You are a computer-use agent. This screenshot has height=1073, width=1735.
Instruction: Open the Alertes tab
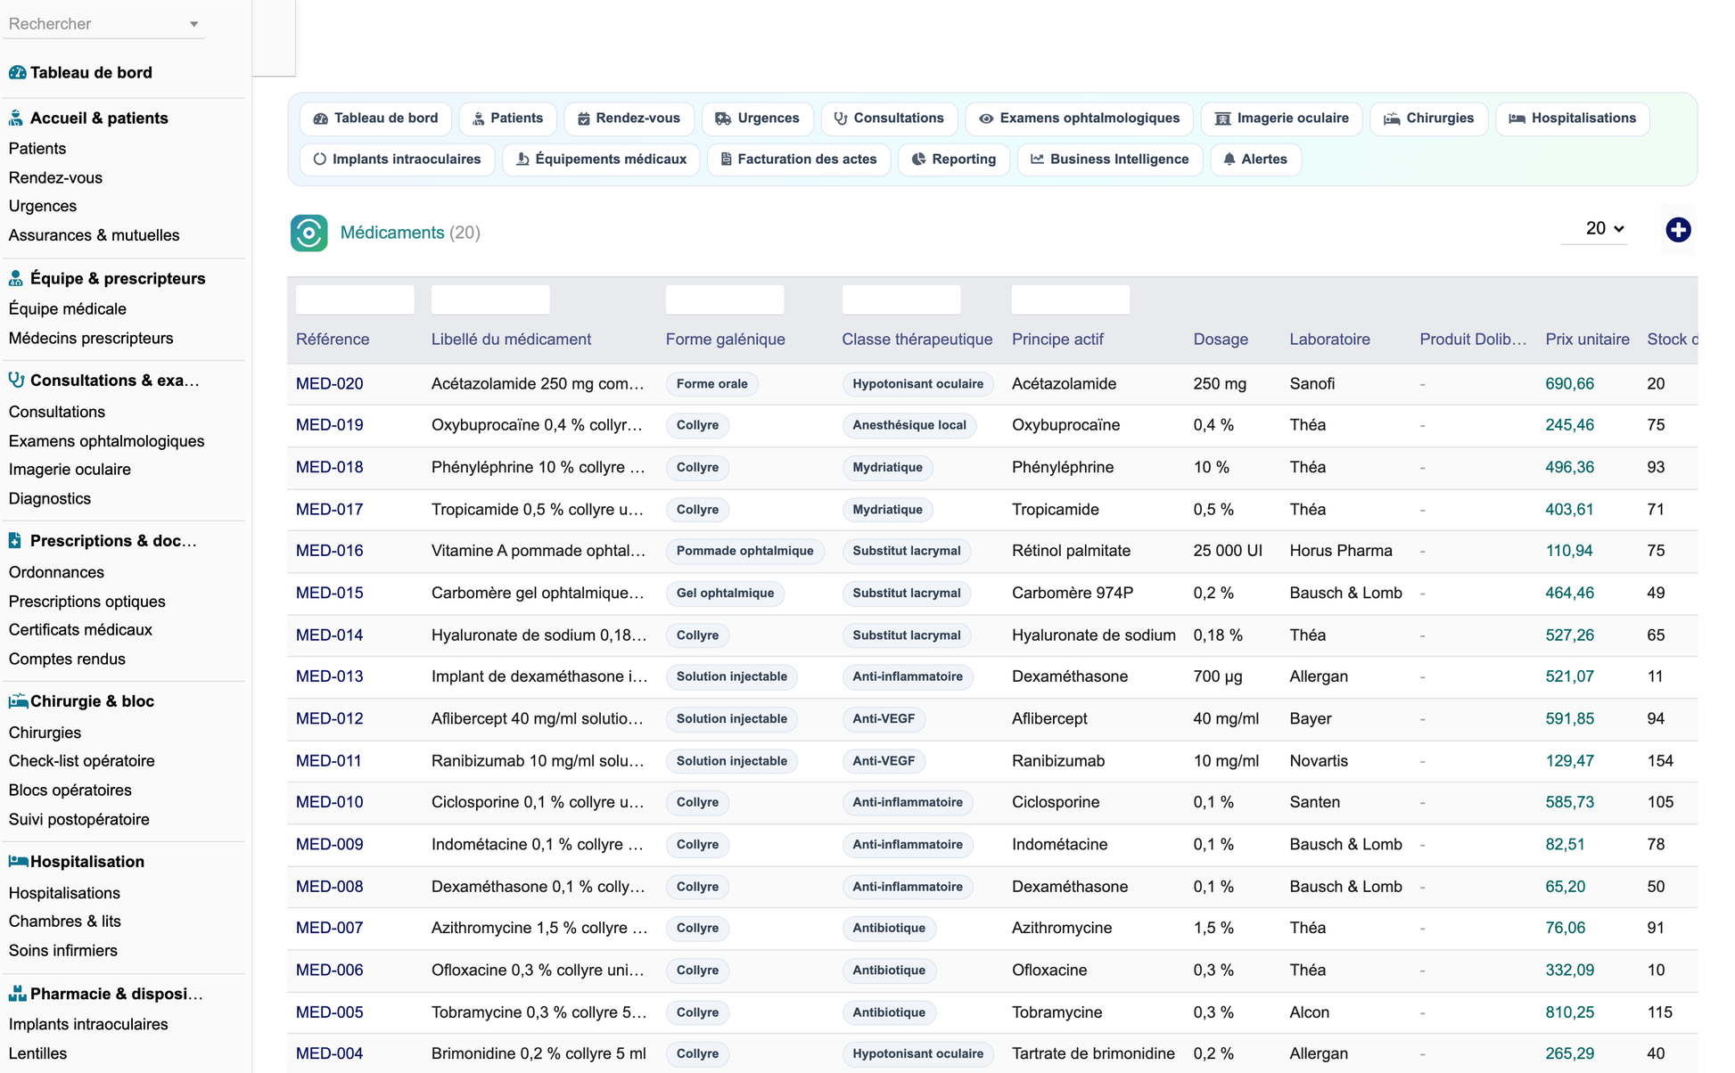pyautogui.click(x=1254, y=160)
